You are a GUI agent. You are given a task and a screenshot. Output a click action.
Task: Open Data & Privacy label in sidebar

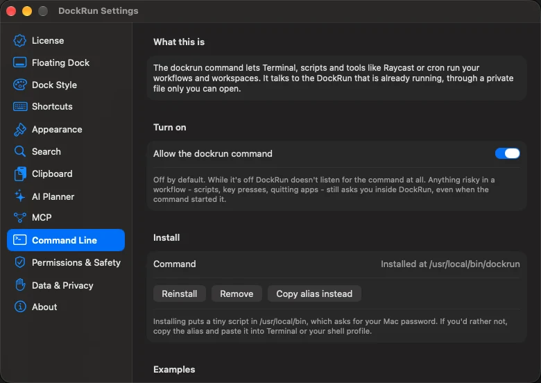pos(62,285)
